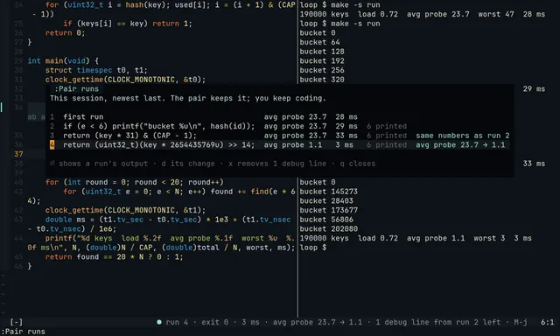
Task: Click the final 'loop $' terminal prompt
Action: [x=313, y=248]
